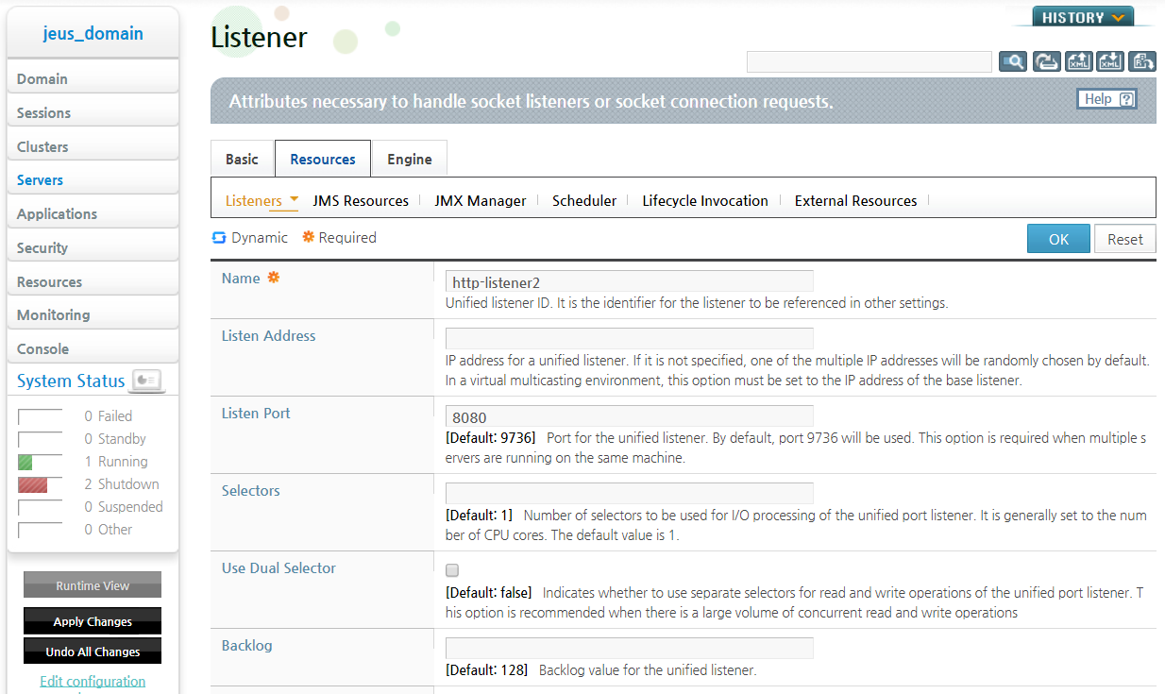
Task: Click the empty Failed status bar
Action: pos(40,416)
